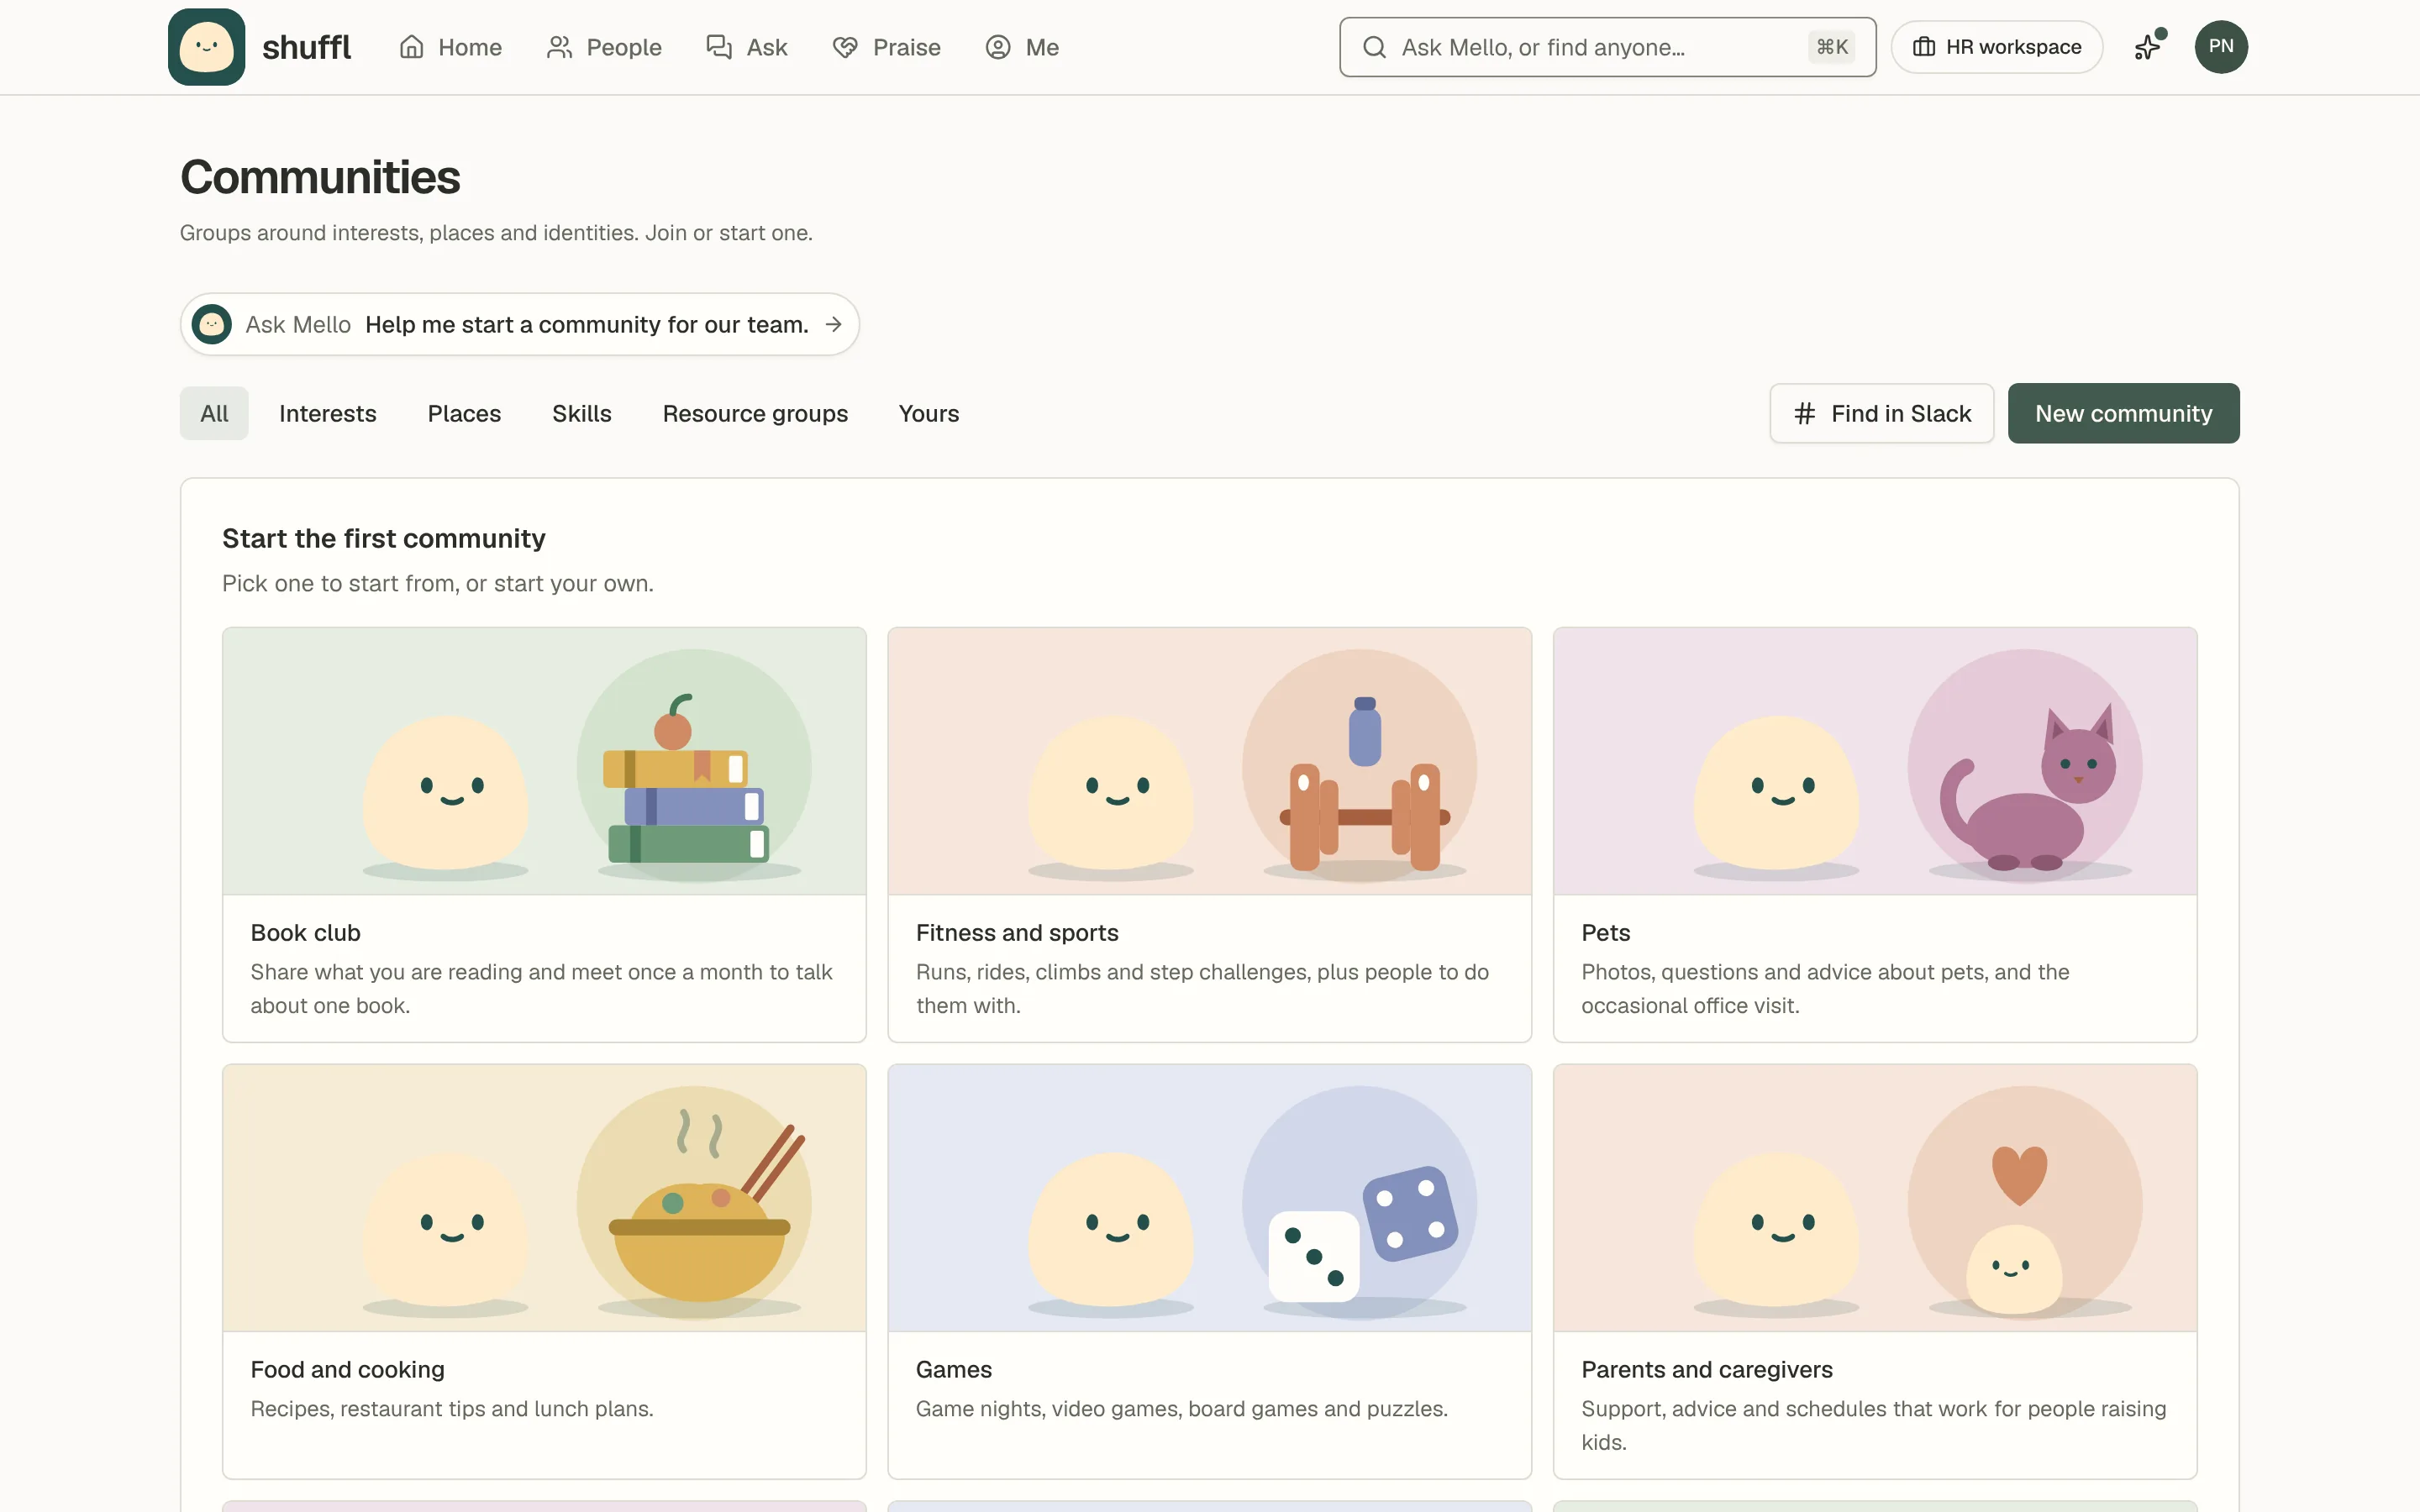Click the Praise heart icon
This screenshot has height=1512, width=2420.
pos(845,47)
